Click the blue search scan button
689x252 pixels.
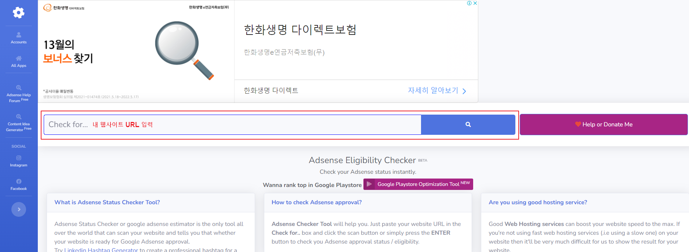click(468, 125)
